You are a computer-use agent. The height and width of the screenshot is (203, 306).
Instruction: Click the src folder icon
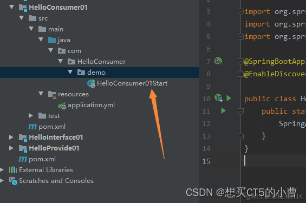pyautogui.click(x=32, y=18)
